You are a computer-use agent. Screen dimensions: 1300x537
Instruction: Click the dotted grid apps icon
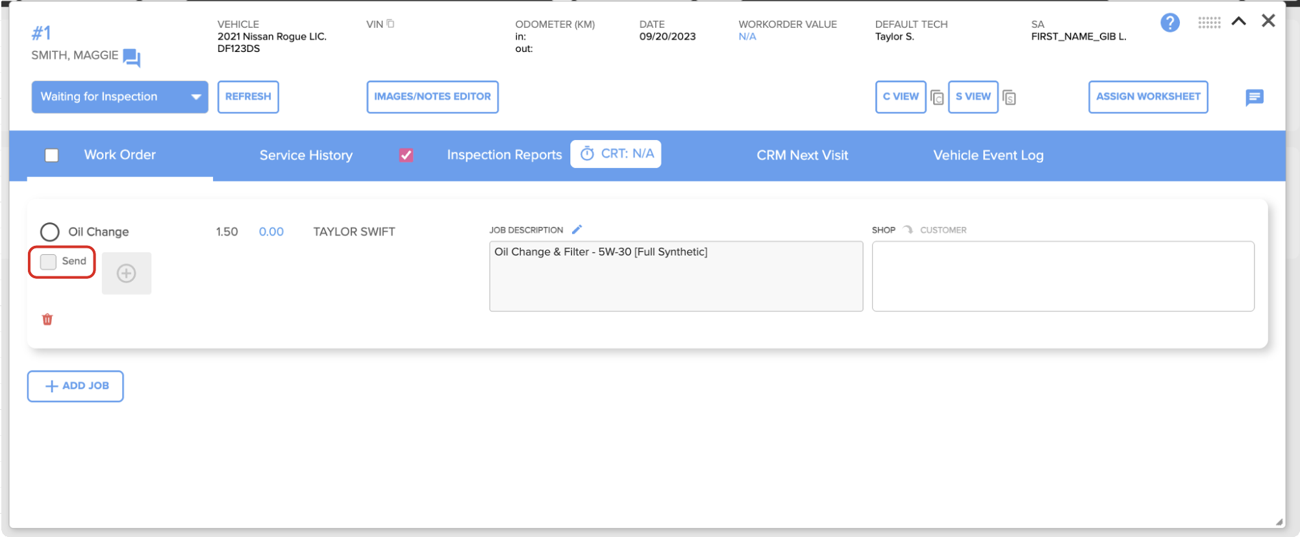pos(1209,23)
